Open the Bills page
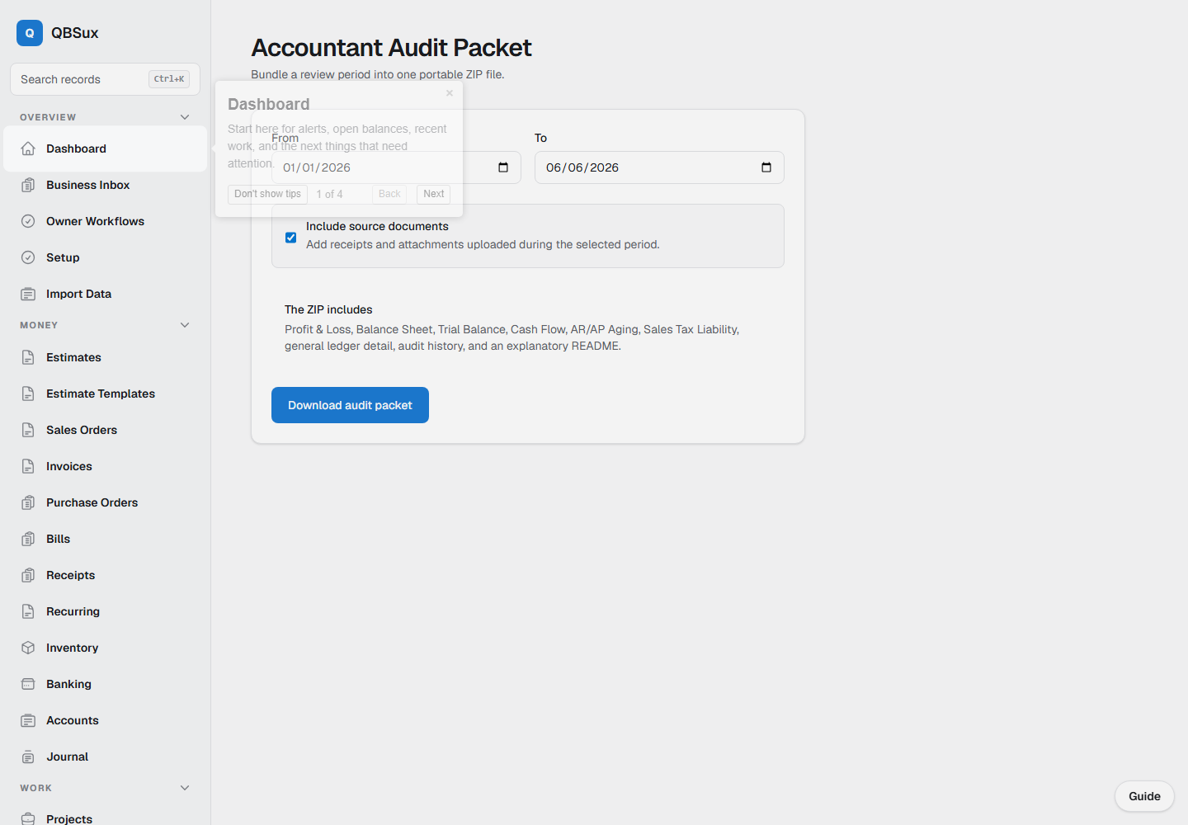This screenshot has height=825, width=1188. [x=105, y=539]
